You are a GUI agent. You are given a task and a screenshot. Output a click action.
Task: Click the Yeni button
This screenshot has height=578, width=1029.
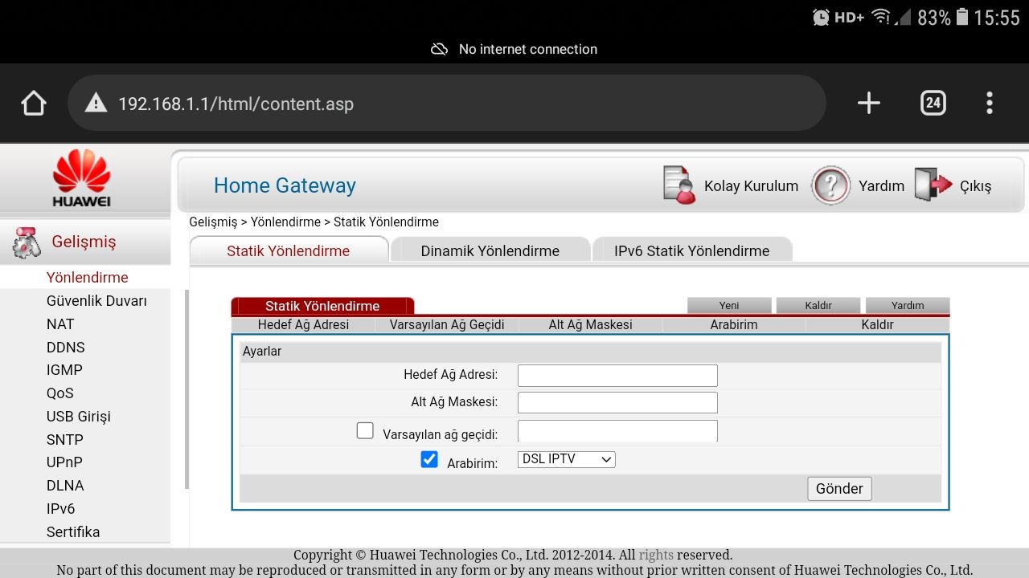click(729, 305)
